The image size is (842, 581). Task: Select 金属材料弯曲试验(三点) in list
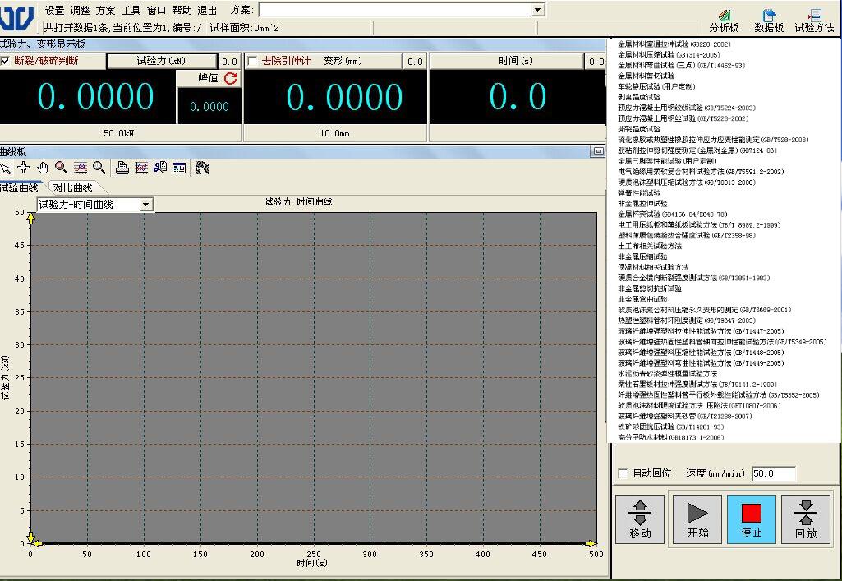681,66
